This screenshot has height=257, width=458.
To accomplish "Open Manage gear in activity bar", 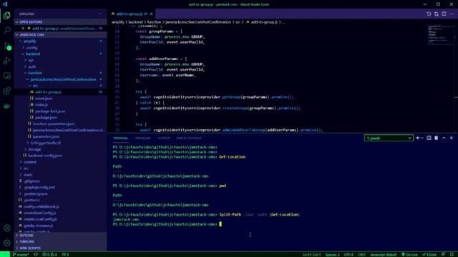I will pos(6,243).
